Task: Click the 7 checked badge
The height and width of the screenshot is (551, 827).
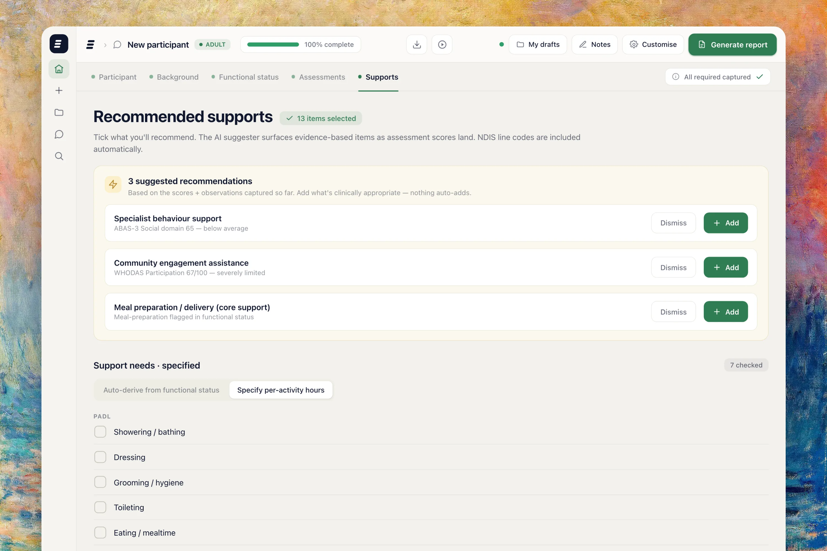Action: pyautogui.click(x=746, y=365)
